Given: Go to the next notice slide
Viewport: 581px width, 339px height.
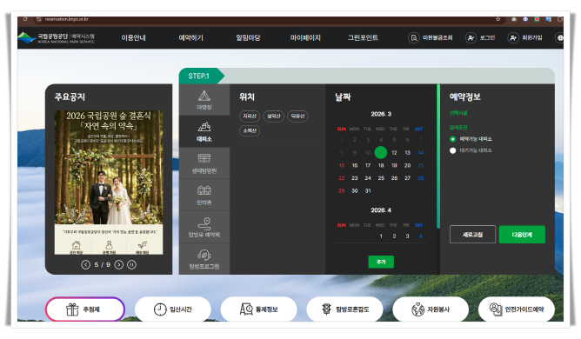Looking at the screenshot, I should tap(118, 264).
